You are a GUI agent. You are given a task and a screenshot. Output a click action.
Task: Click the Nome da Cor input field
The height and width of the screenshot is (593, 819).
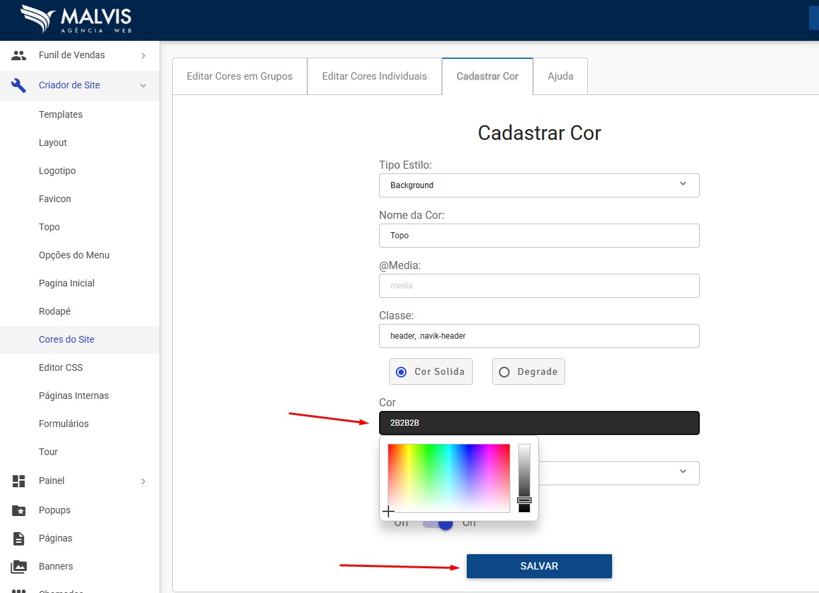point(539,236)
